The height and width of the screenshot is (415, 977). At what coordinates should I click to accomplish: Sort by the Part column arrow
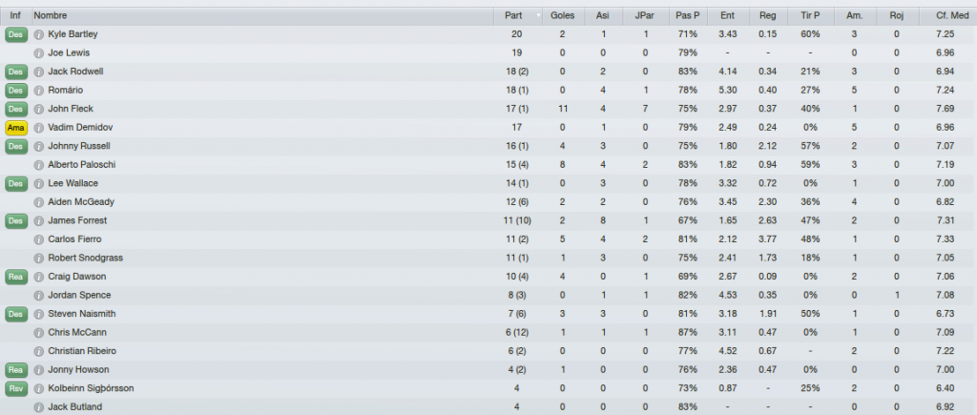click(538, 15)
